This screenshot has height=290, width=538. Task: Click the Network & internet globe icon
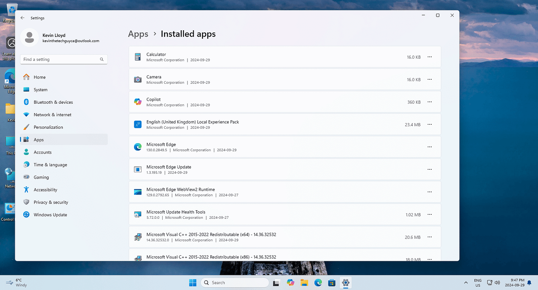point(26,114)
